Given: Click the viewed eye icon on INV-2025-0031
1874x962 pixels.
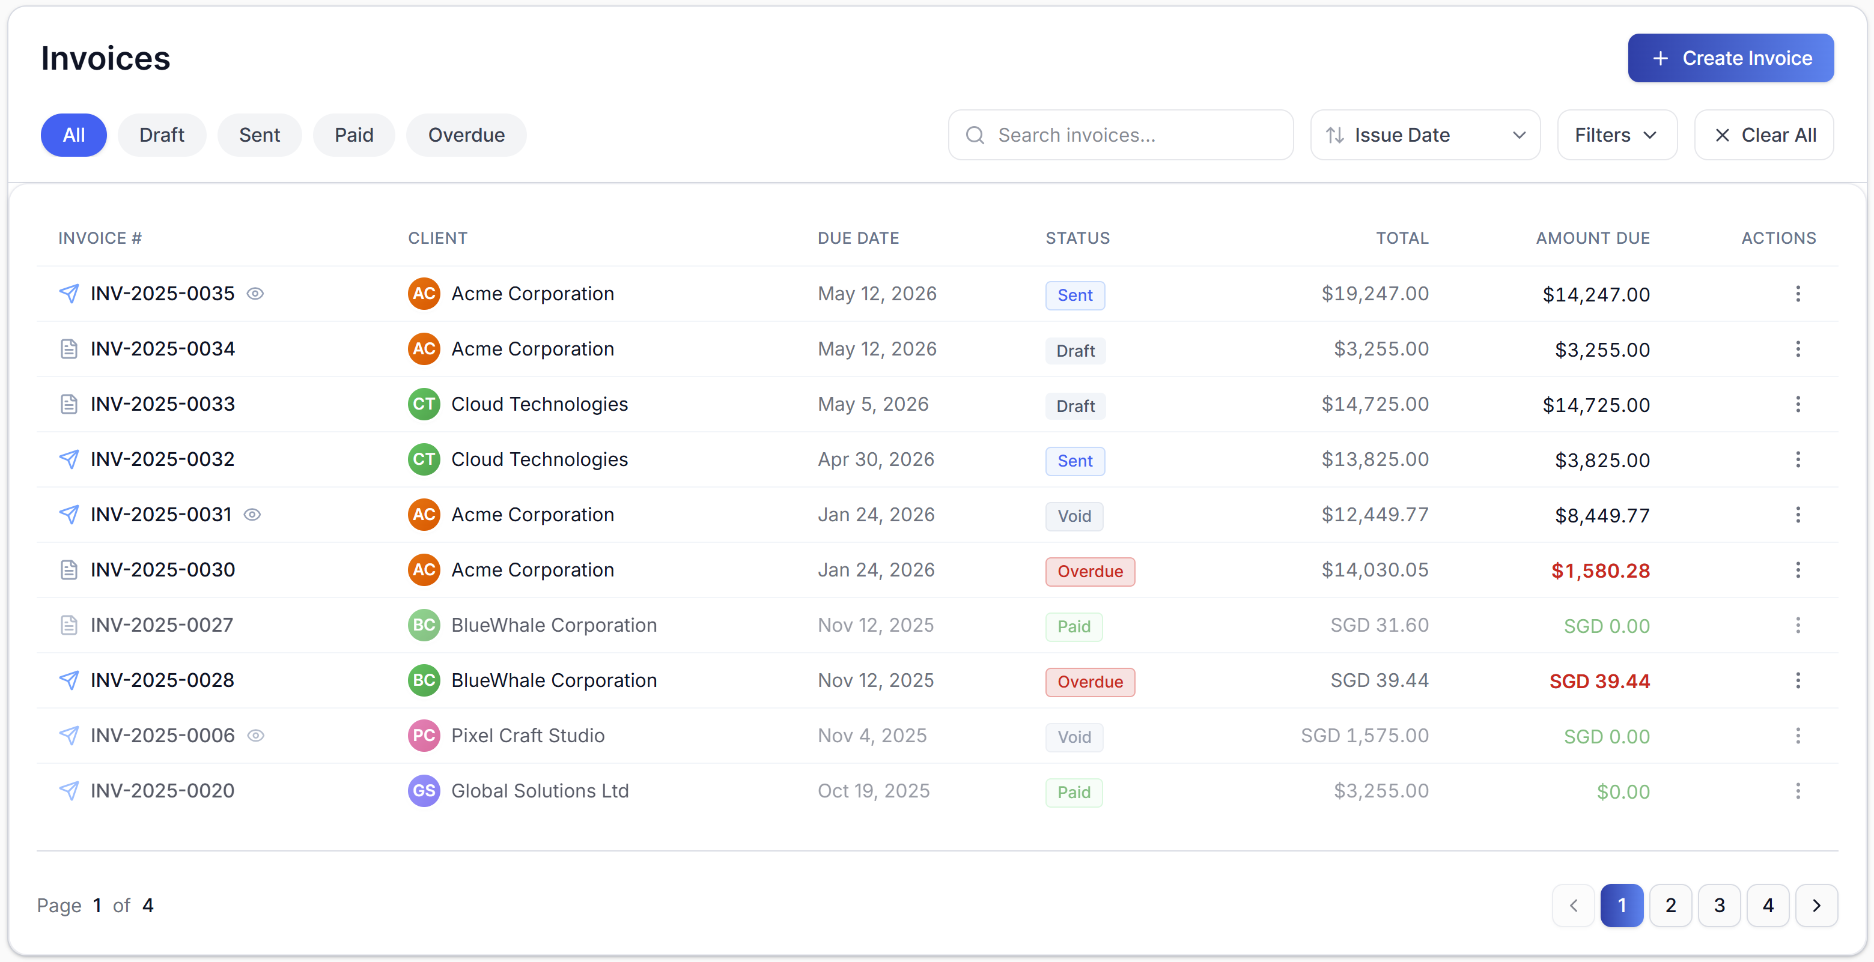Looking at the screenshot, I should [252, 515].
